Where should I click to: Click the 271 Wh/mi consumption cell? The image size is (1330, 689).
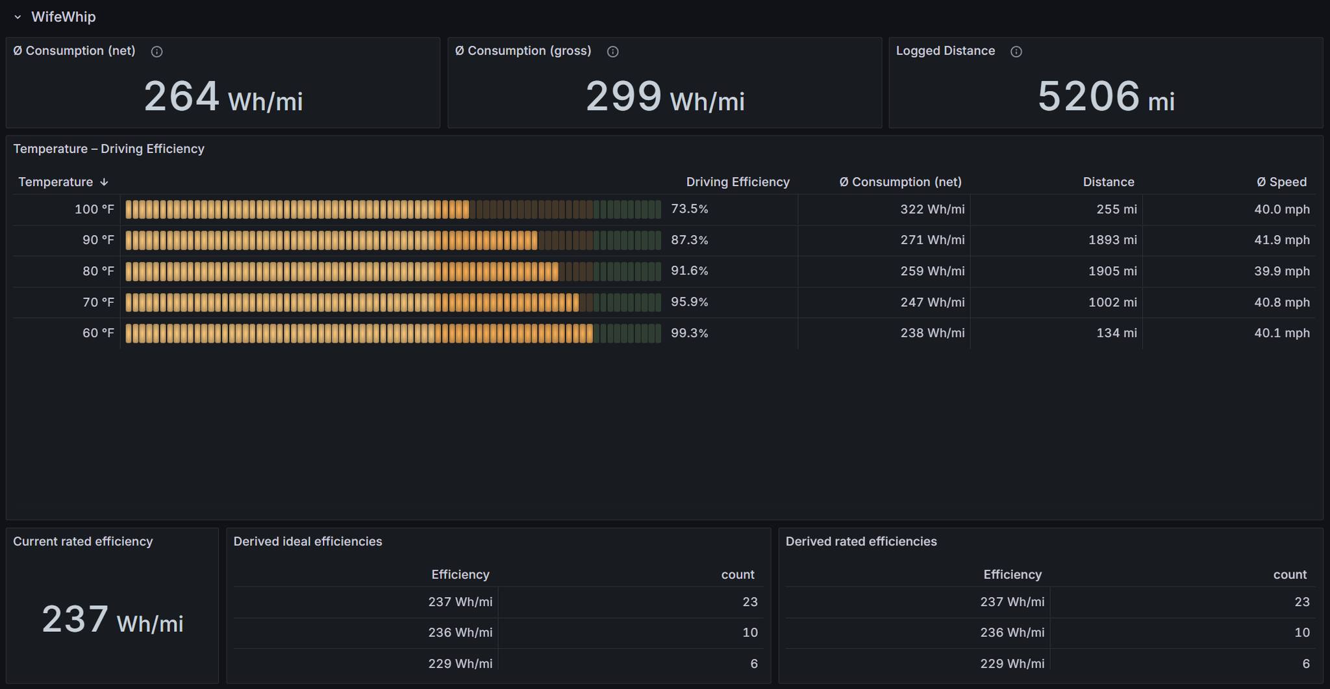pyautogui.click(x=884, y=241)
